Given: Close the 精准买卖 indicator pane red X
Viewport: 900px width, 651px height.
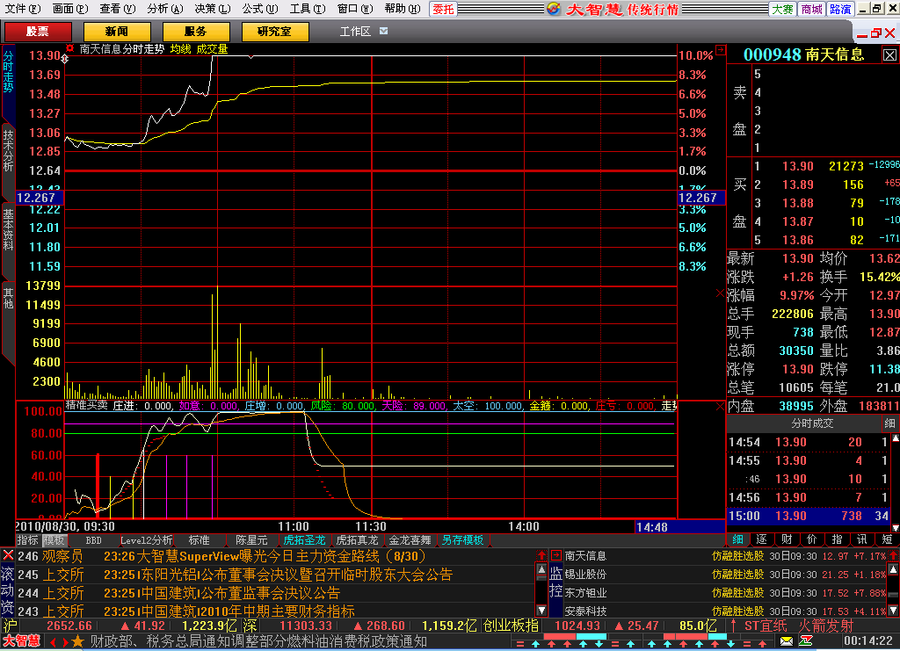Looking at the screenshot, I should [721, 406].
